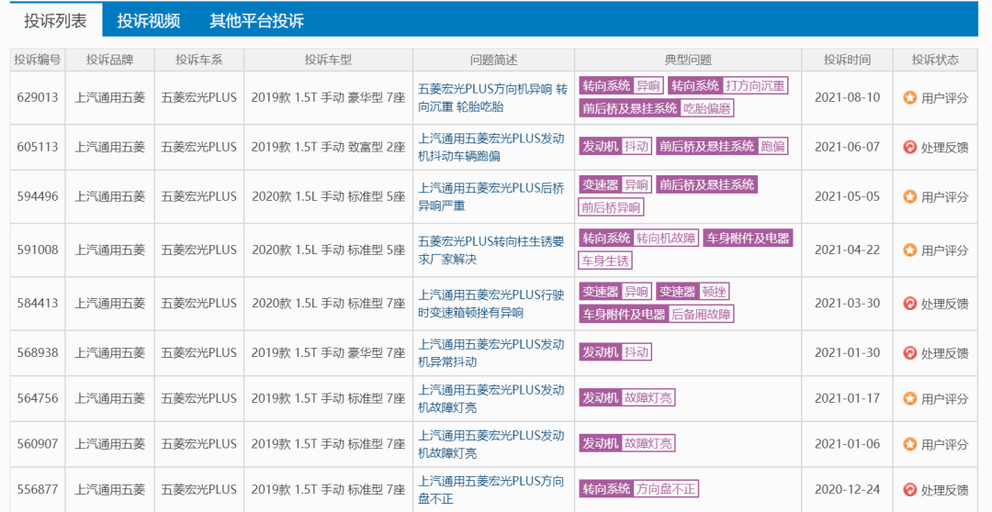Click 五菱宏光PLUS series in row 568938
The image size is (992, 512).
[x=198, y=352]
